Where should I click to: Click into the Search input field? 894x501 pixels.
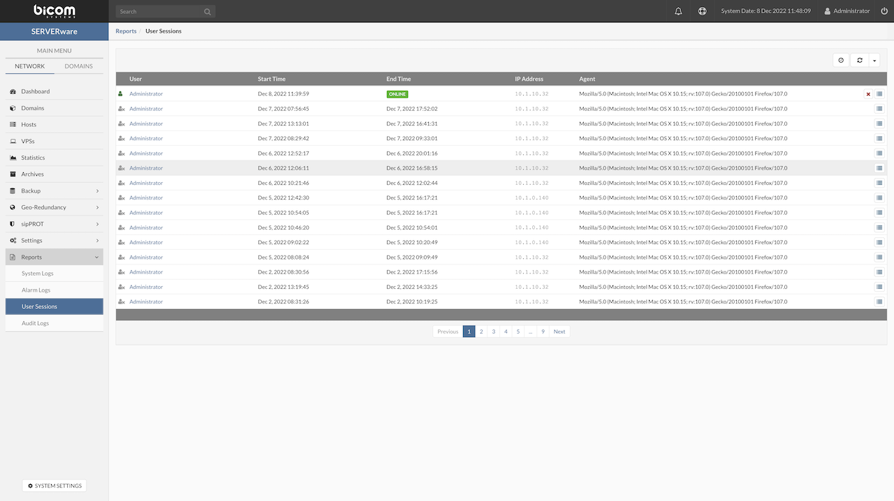click(x=159, y=12)
